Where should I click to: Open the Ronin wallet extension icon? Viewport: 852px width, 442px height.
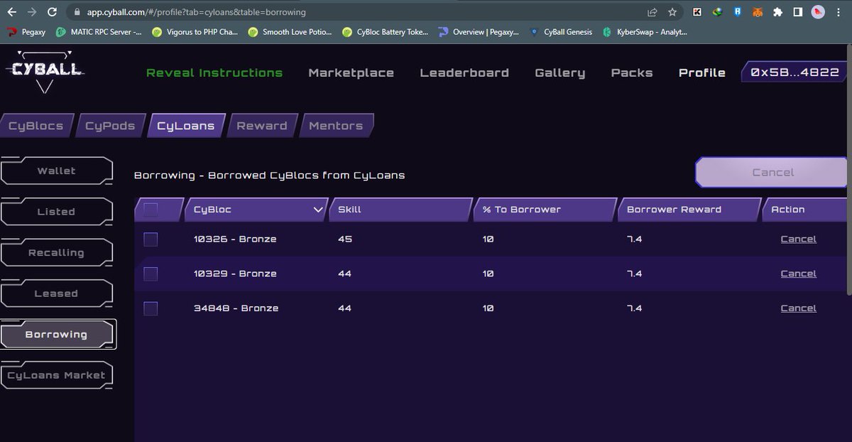click(x=738, y=12)
